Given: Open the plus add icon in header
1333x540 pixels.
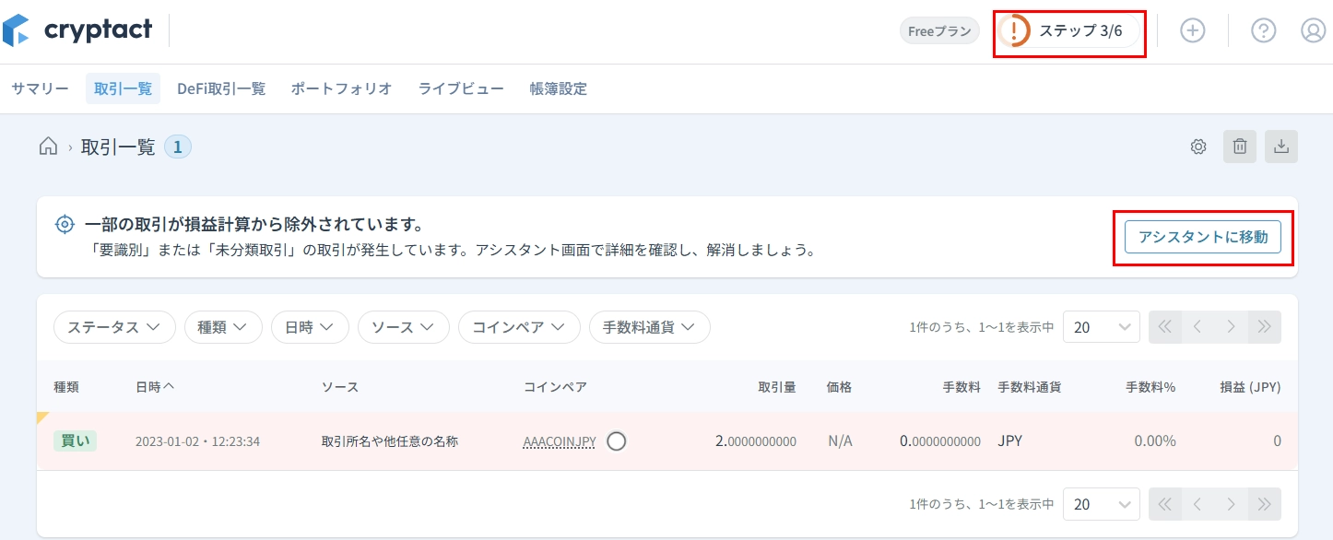Looking at the screenshot, I should [x=1193, y=30].
